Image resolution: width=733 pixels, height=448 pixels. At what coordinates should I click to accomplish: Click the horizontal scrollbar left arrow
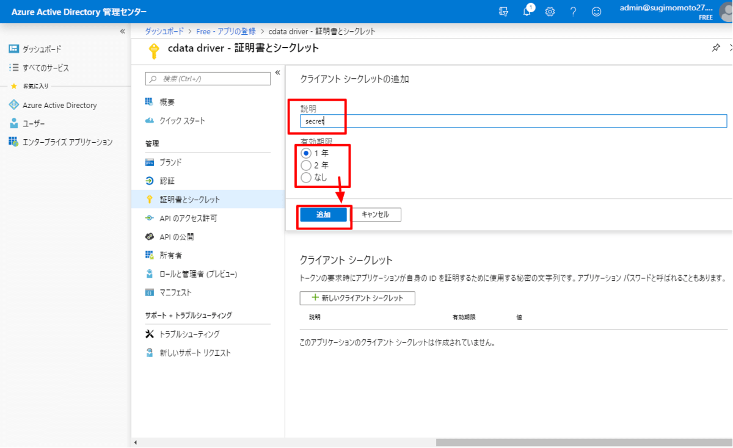(136, 443)
